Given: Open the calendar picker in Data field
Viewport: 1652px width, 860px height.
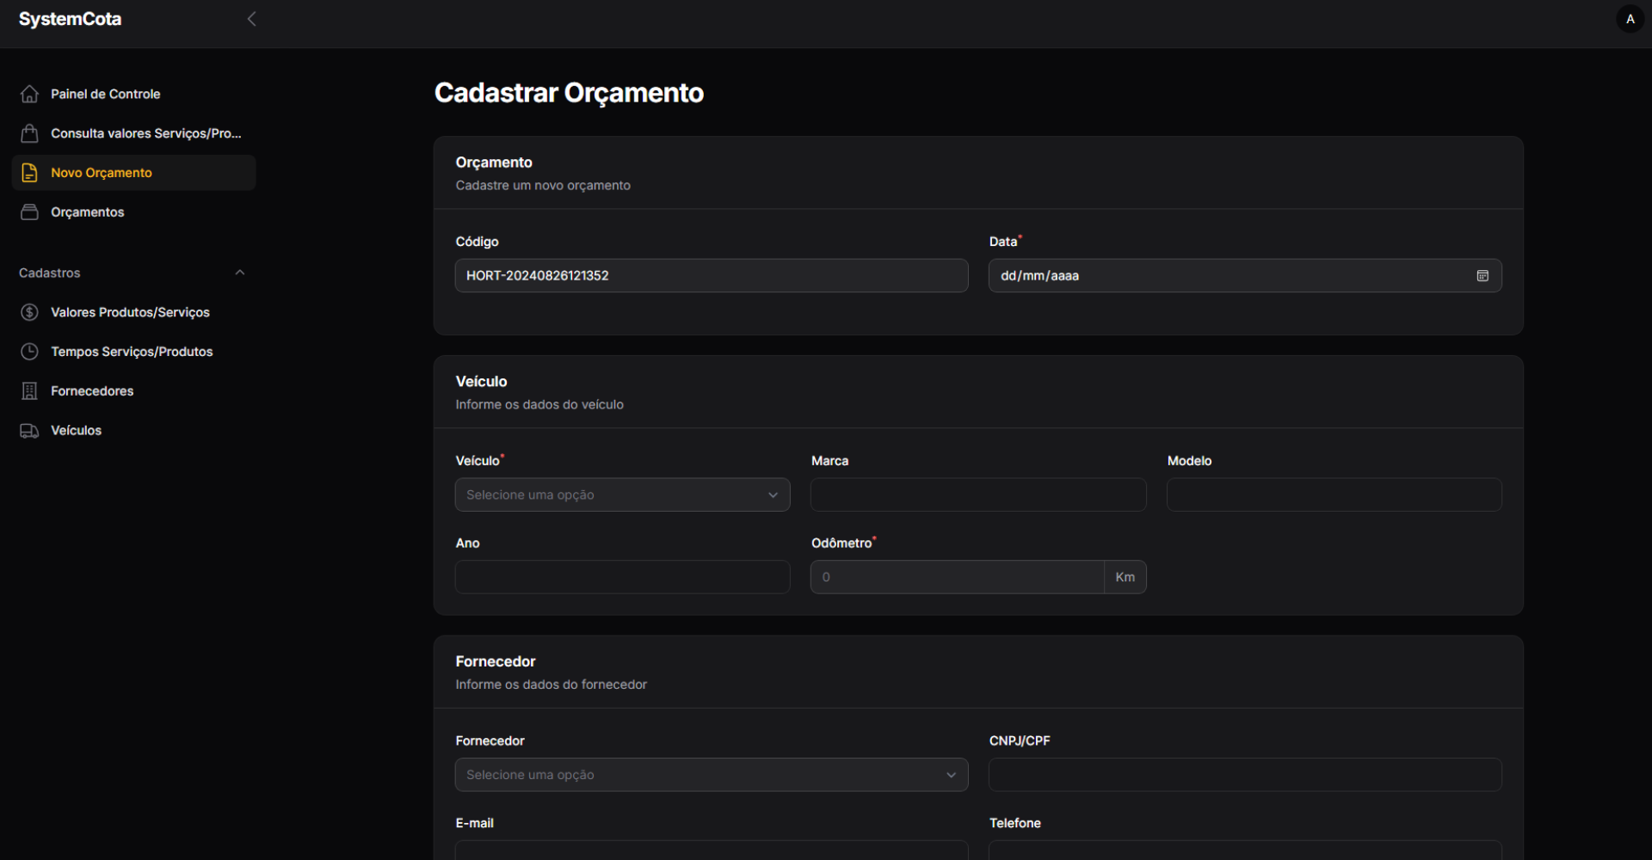Looking at the screenshot, I should pos(1482,276).
